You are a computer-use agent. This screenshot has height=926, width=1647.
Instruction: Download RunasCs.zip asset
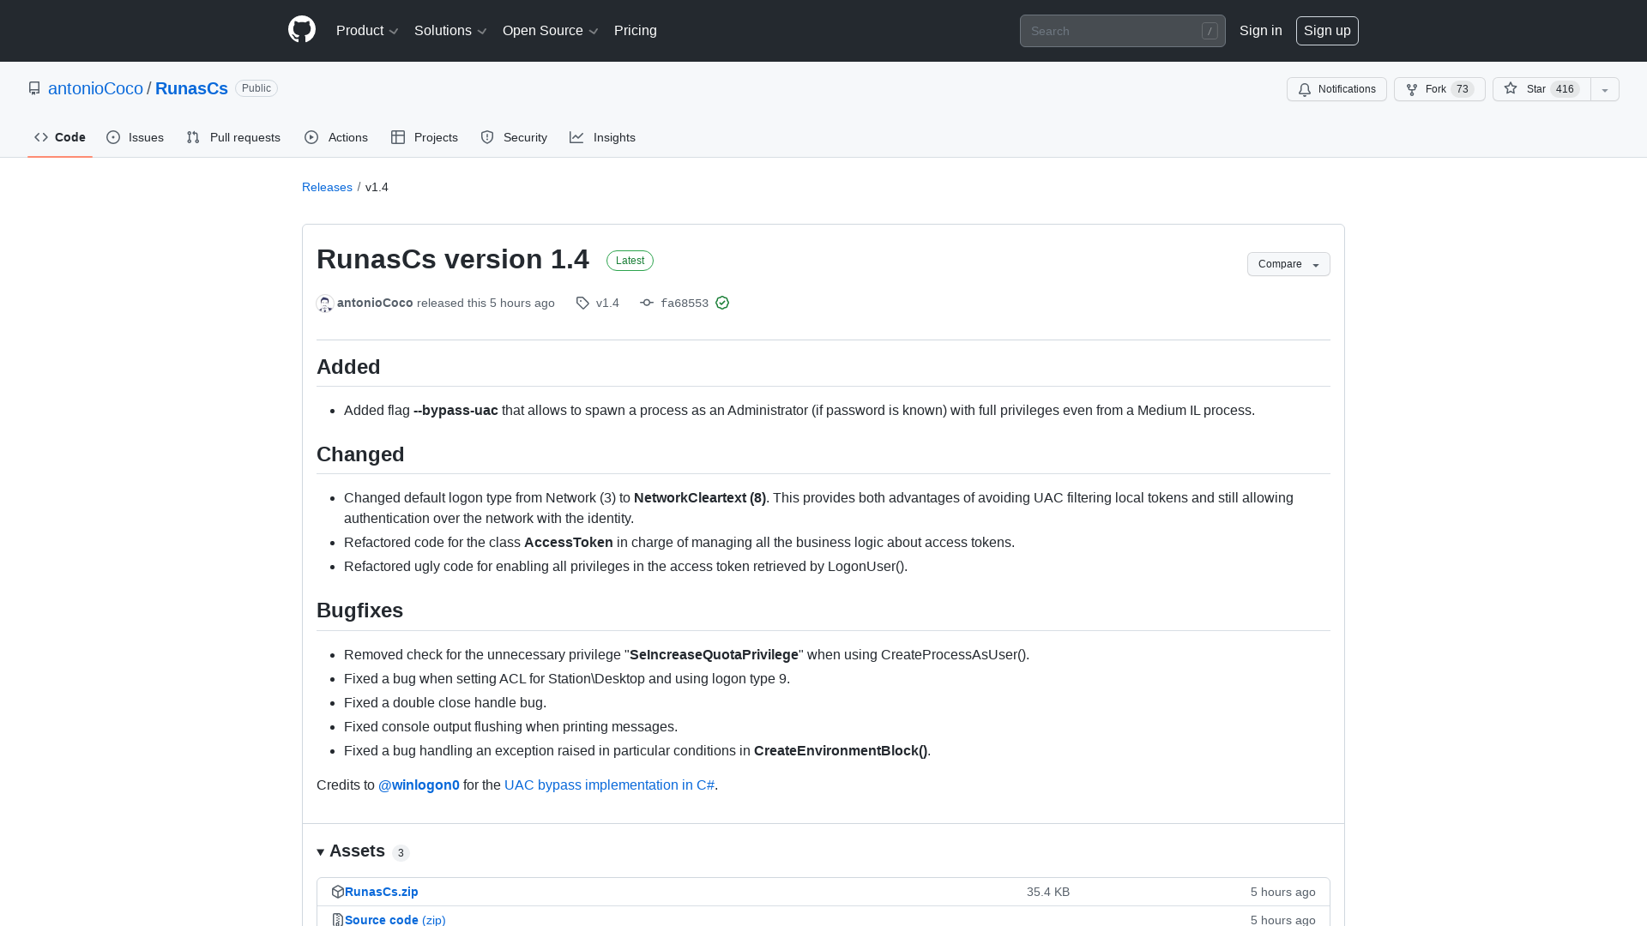381,892
